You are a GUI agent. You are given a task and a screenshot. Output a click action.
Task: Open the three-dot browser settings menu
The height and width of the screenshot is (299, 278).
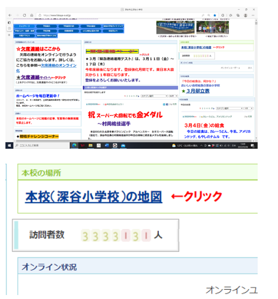point(253,15)
